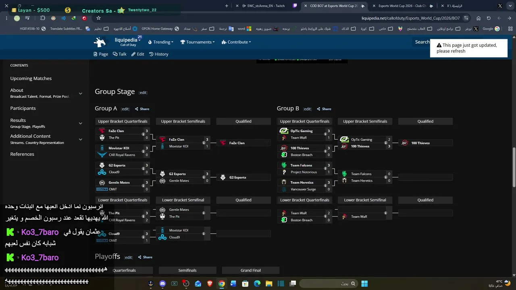Show match info for Team Falcons vs Project Notorious

[x=325, y=169]
